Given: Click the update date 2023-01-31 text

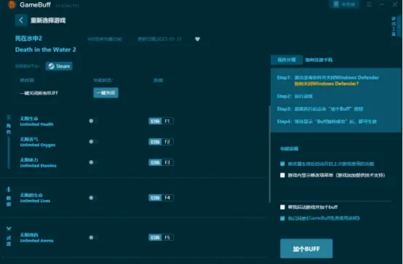Looking at the screenshot, I should point(160,39).
